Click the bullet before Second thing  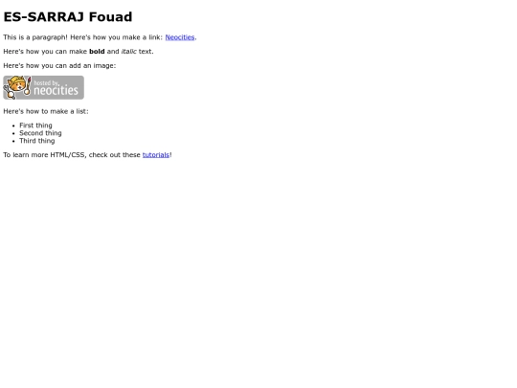[x=13, y=133]
